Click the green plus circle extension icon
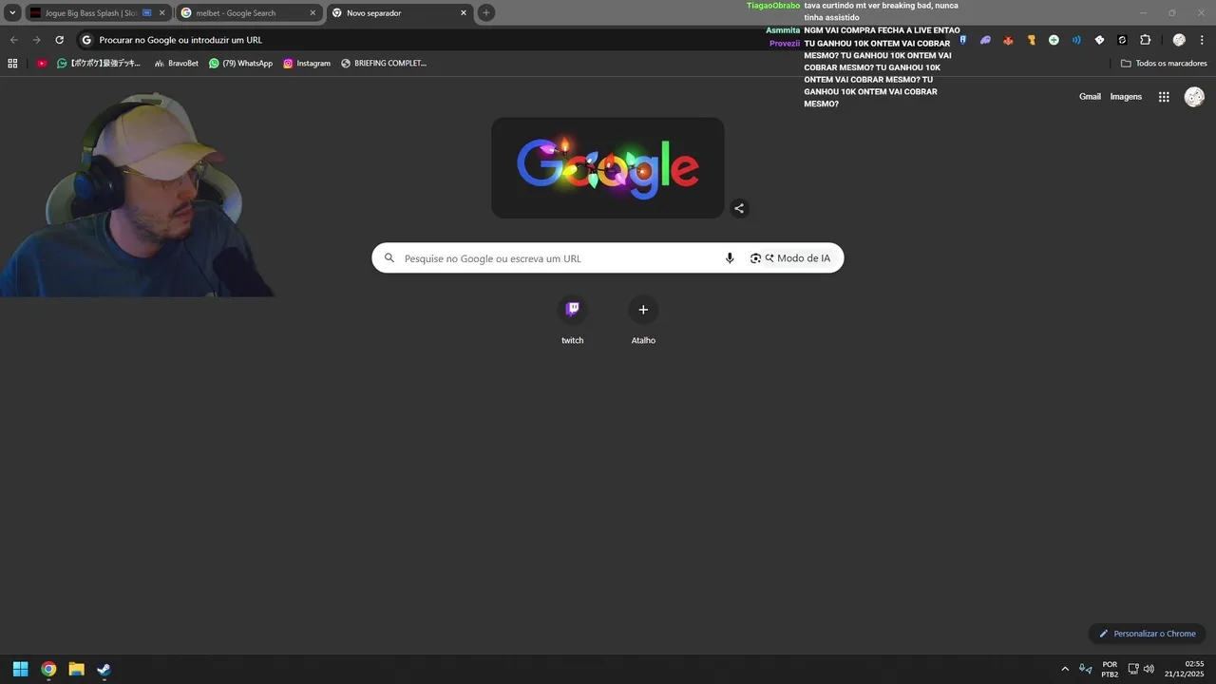Viewport: 1216px width, 684px height. click(1054, 40)
